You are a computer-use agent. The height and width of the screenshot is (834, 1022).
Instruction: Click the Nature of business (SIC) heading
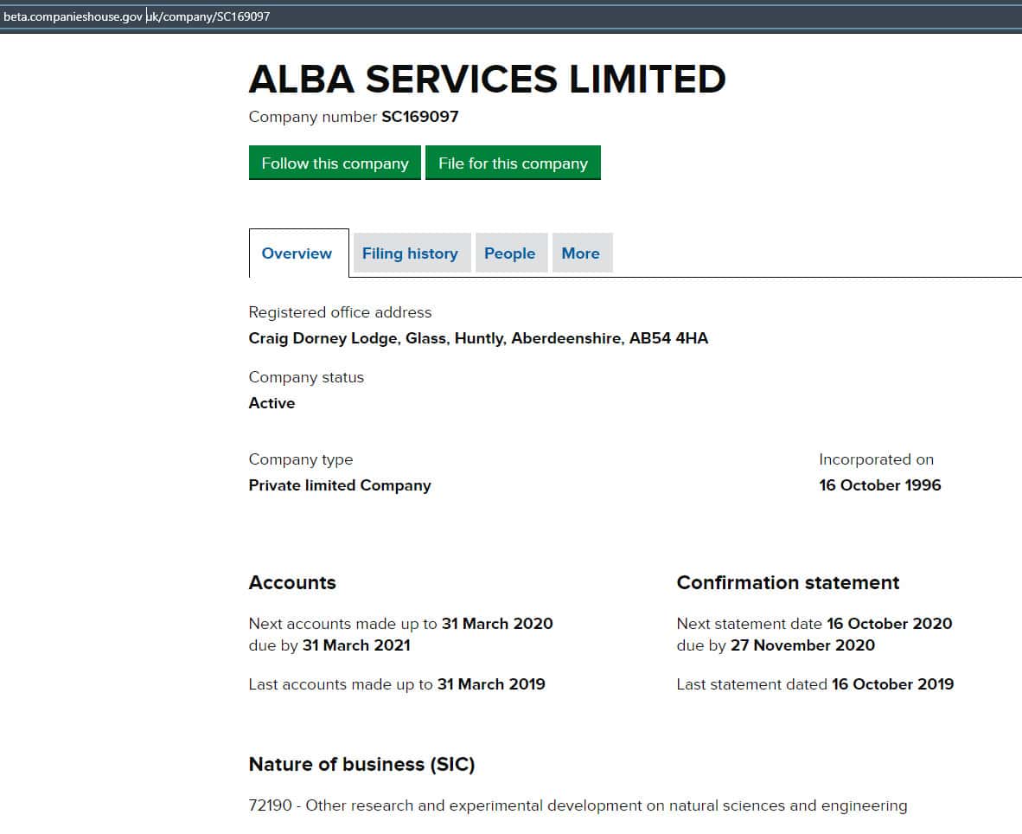pos(361,765)
